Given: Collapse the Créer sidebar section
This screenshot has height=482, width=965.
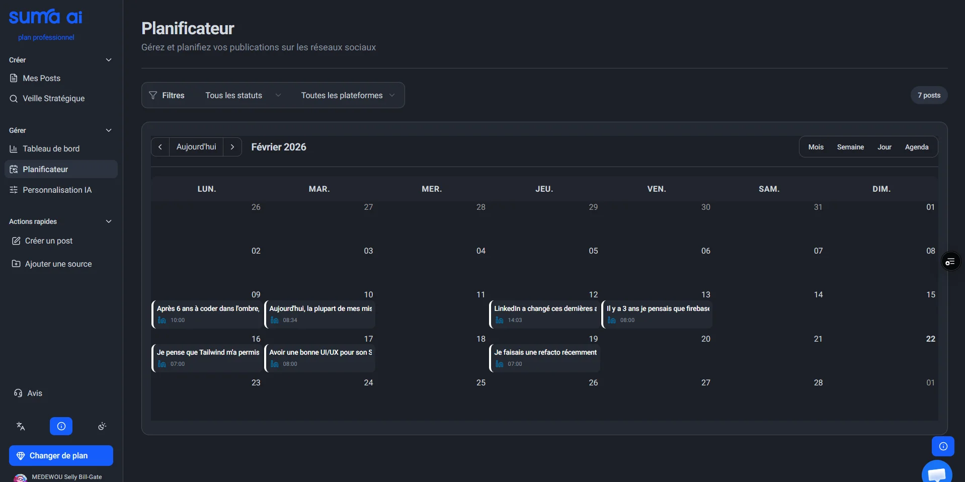Looking at the screenshot, I should [108, 60].
